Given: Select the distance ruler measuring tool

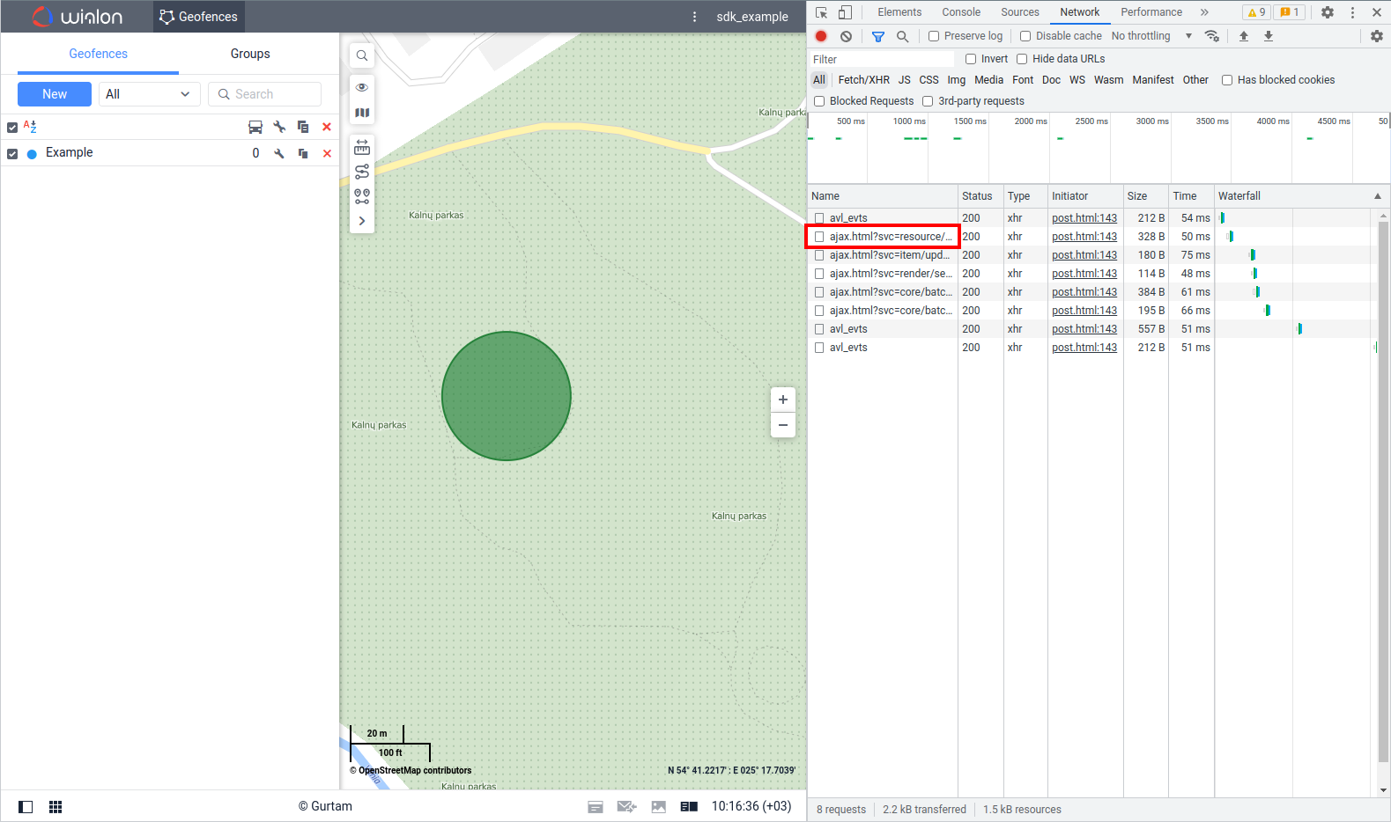Looking at the screenshot, I should [362, 147].
